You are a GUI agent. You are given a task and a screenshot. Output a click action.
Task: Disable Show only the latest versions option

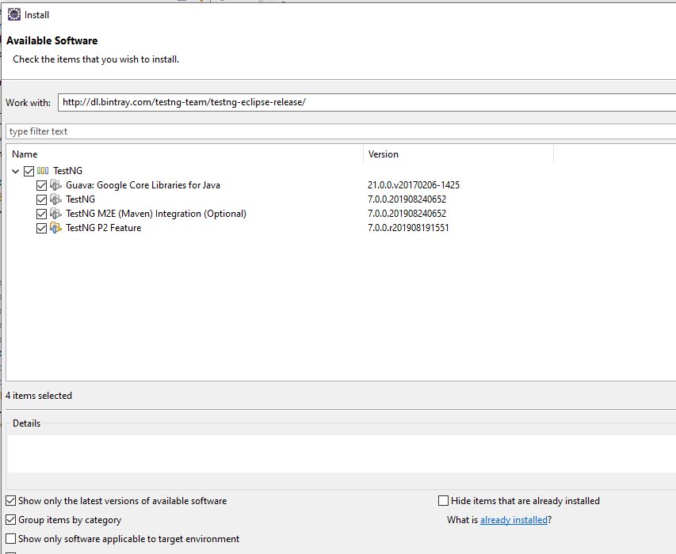tap(11, 501)
